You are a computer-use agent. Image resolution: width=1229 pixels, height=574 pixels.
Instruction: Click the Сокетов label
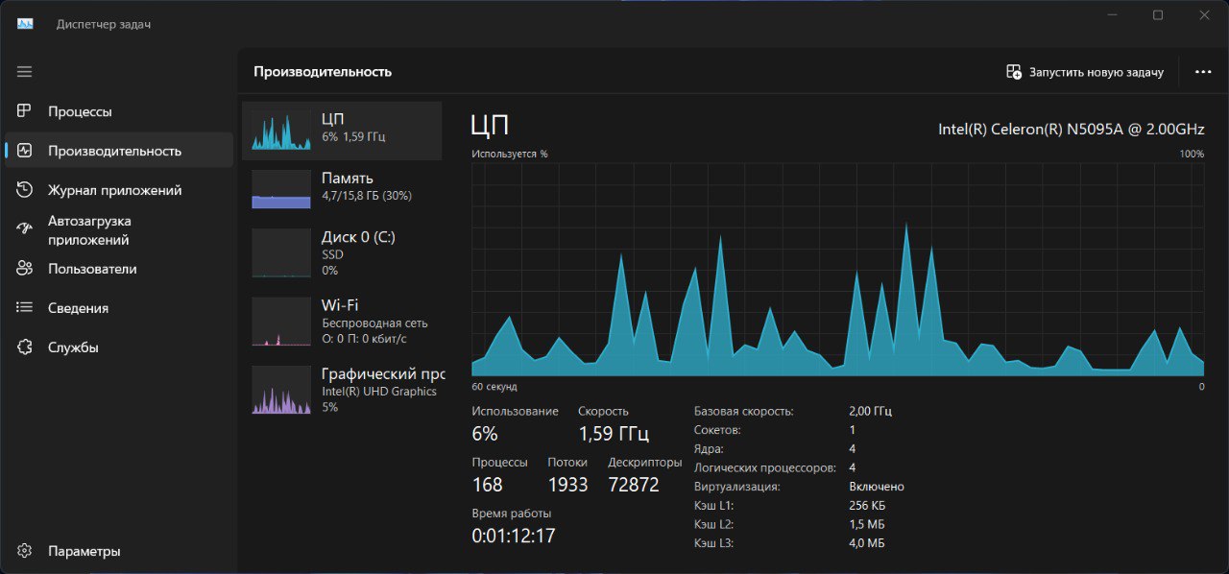717,430
